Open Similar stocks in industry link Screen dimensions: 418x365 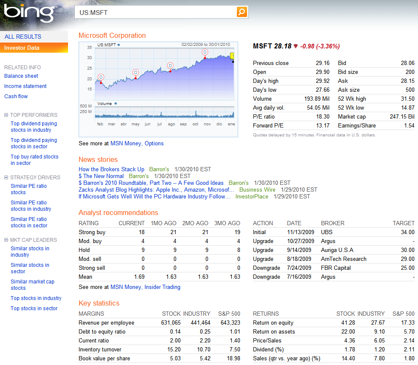tap(30, 252)
